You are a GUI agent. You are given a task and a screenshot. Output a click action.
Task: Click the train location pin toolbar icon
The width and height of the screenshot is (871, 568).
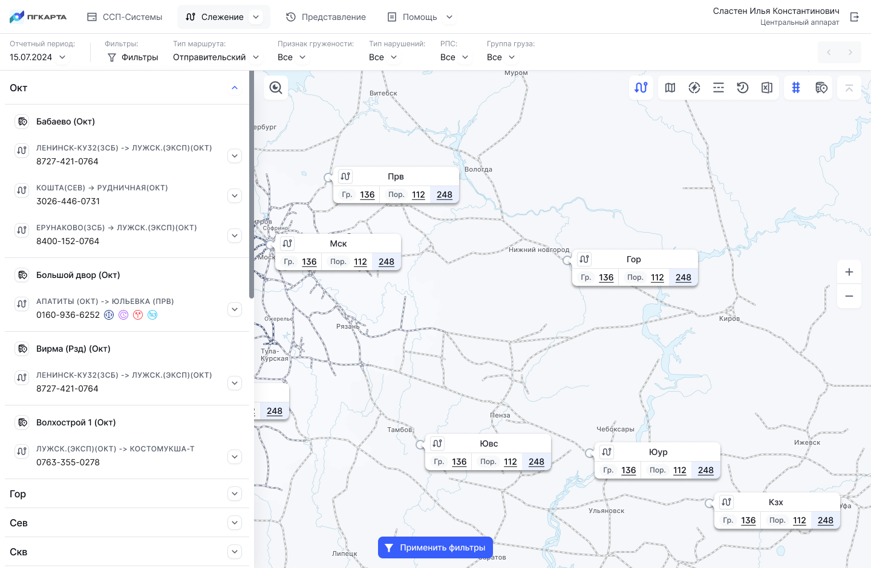[x=821, y=88]
